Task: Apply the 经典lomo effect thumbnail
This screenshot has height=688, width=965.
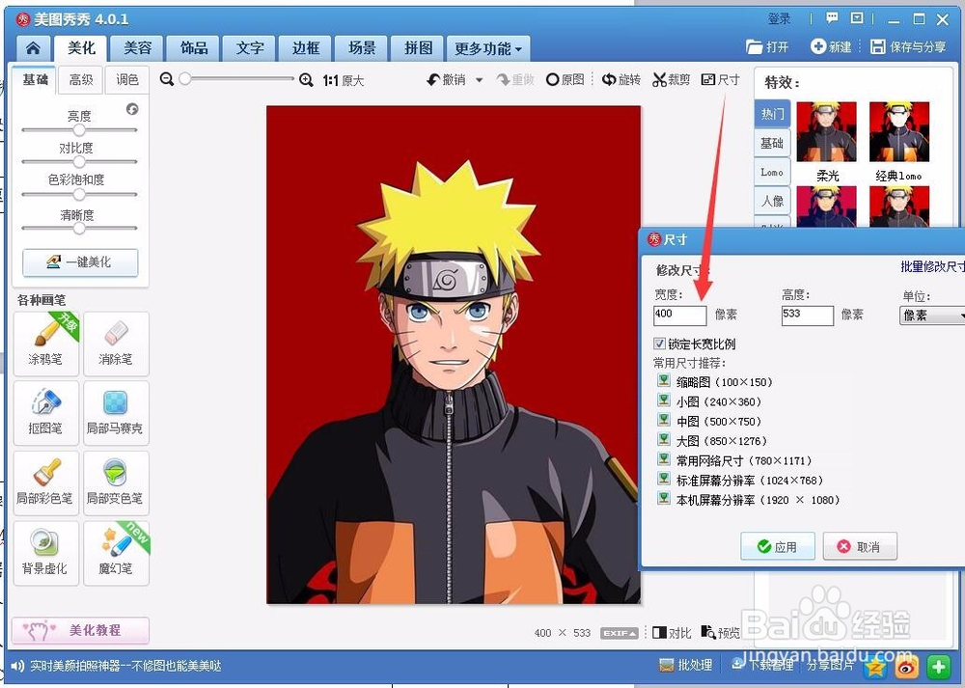Action: (x=899, y=131)
